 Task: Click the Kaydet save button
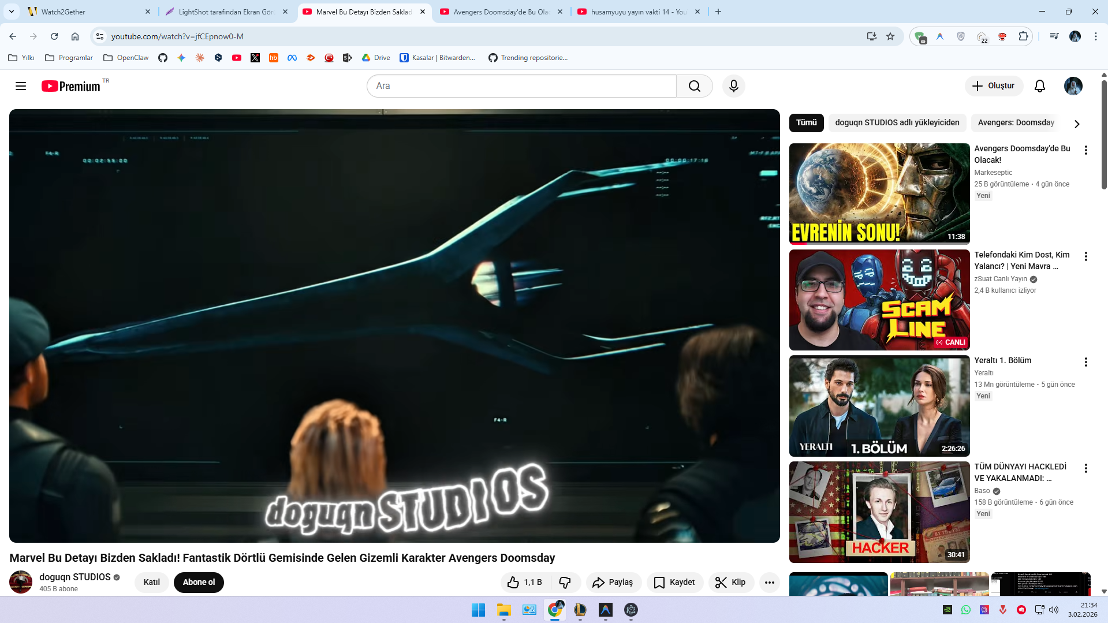pos(675,583)
